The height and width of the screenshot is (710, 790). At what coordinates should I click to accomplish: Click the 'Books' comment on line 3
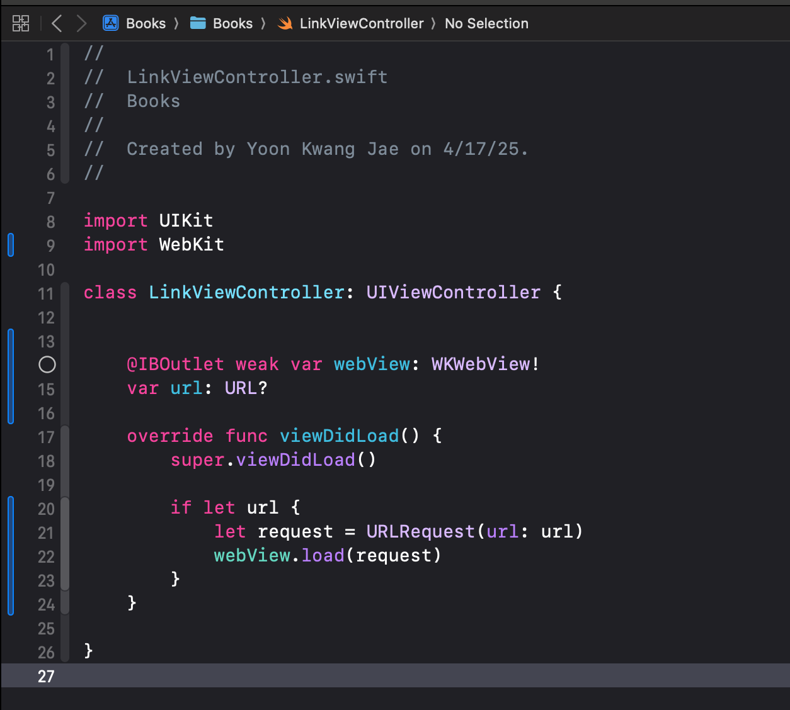153,101
